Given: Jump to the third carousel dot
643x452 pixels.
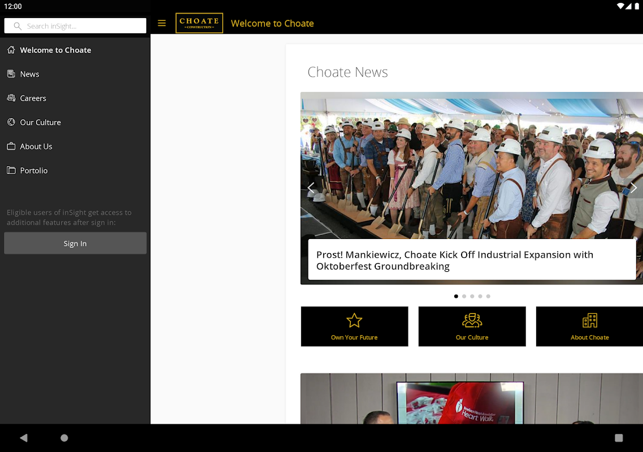Looking at the screenshot, I should 472,296.
